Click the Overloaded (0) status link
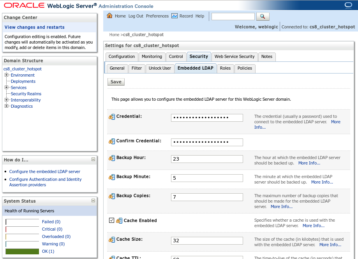Viewport: 358px width, 259px height. pos(56,236)
